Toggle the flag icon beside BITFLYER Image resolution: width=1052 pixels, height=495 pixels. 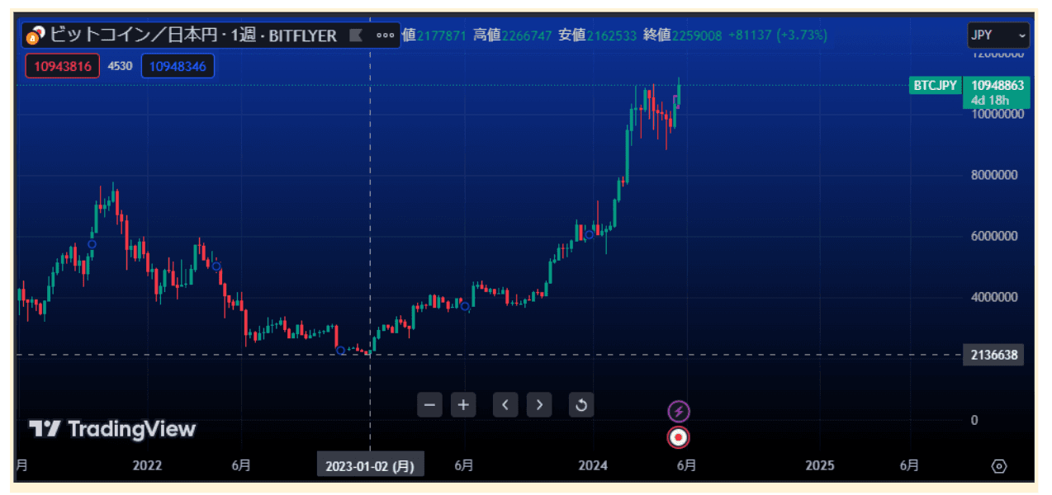click(x=356, y=35)
